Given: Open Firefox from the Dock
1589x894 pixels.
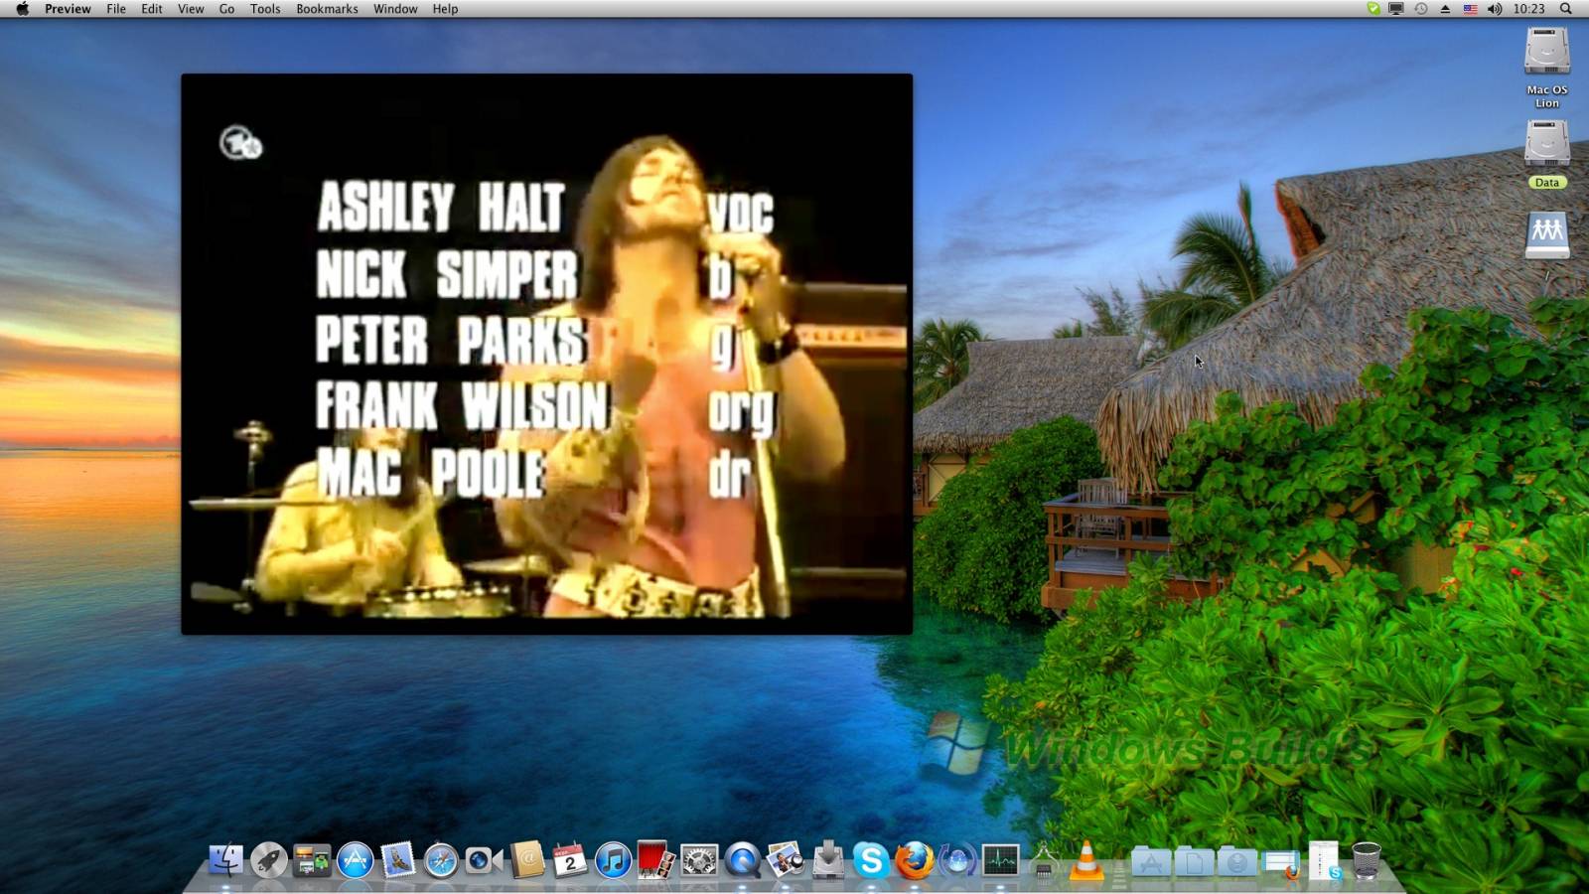Looking at the screenshot, I should (x=914, y=860).
